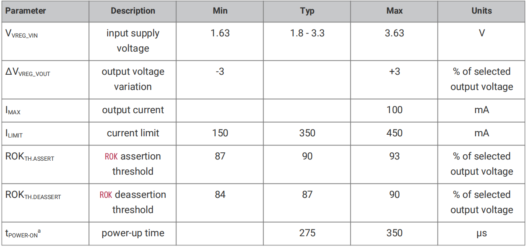Click the IMAX output current description
Screen dimensions: 528x247
point(133,110)
